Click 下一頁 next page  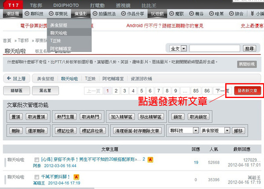point(222,91)
